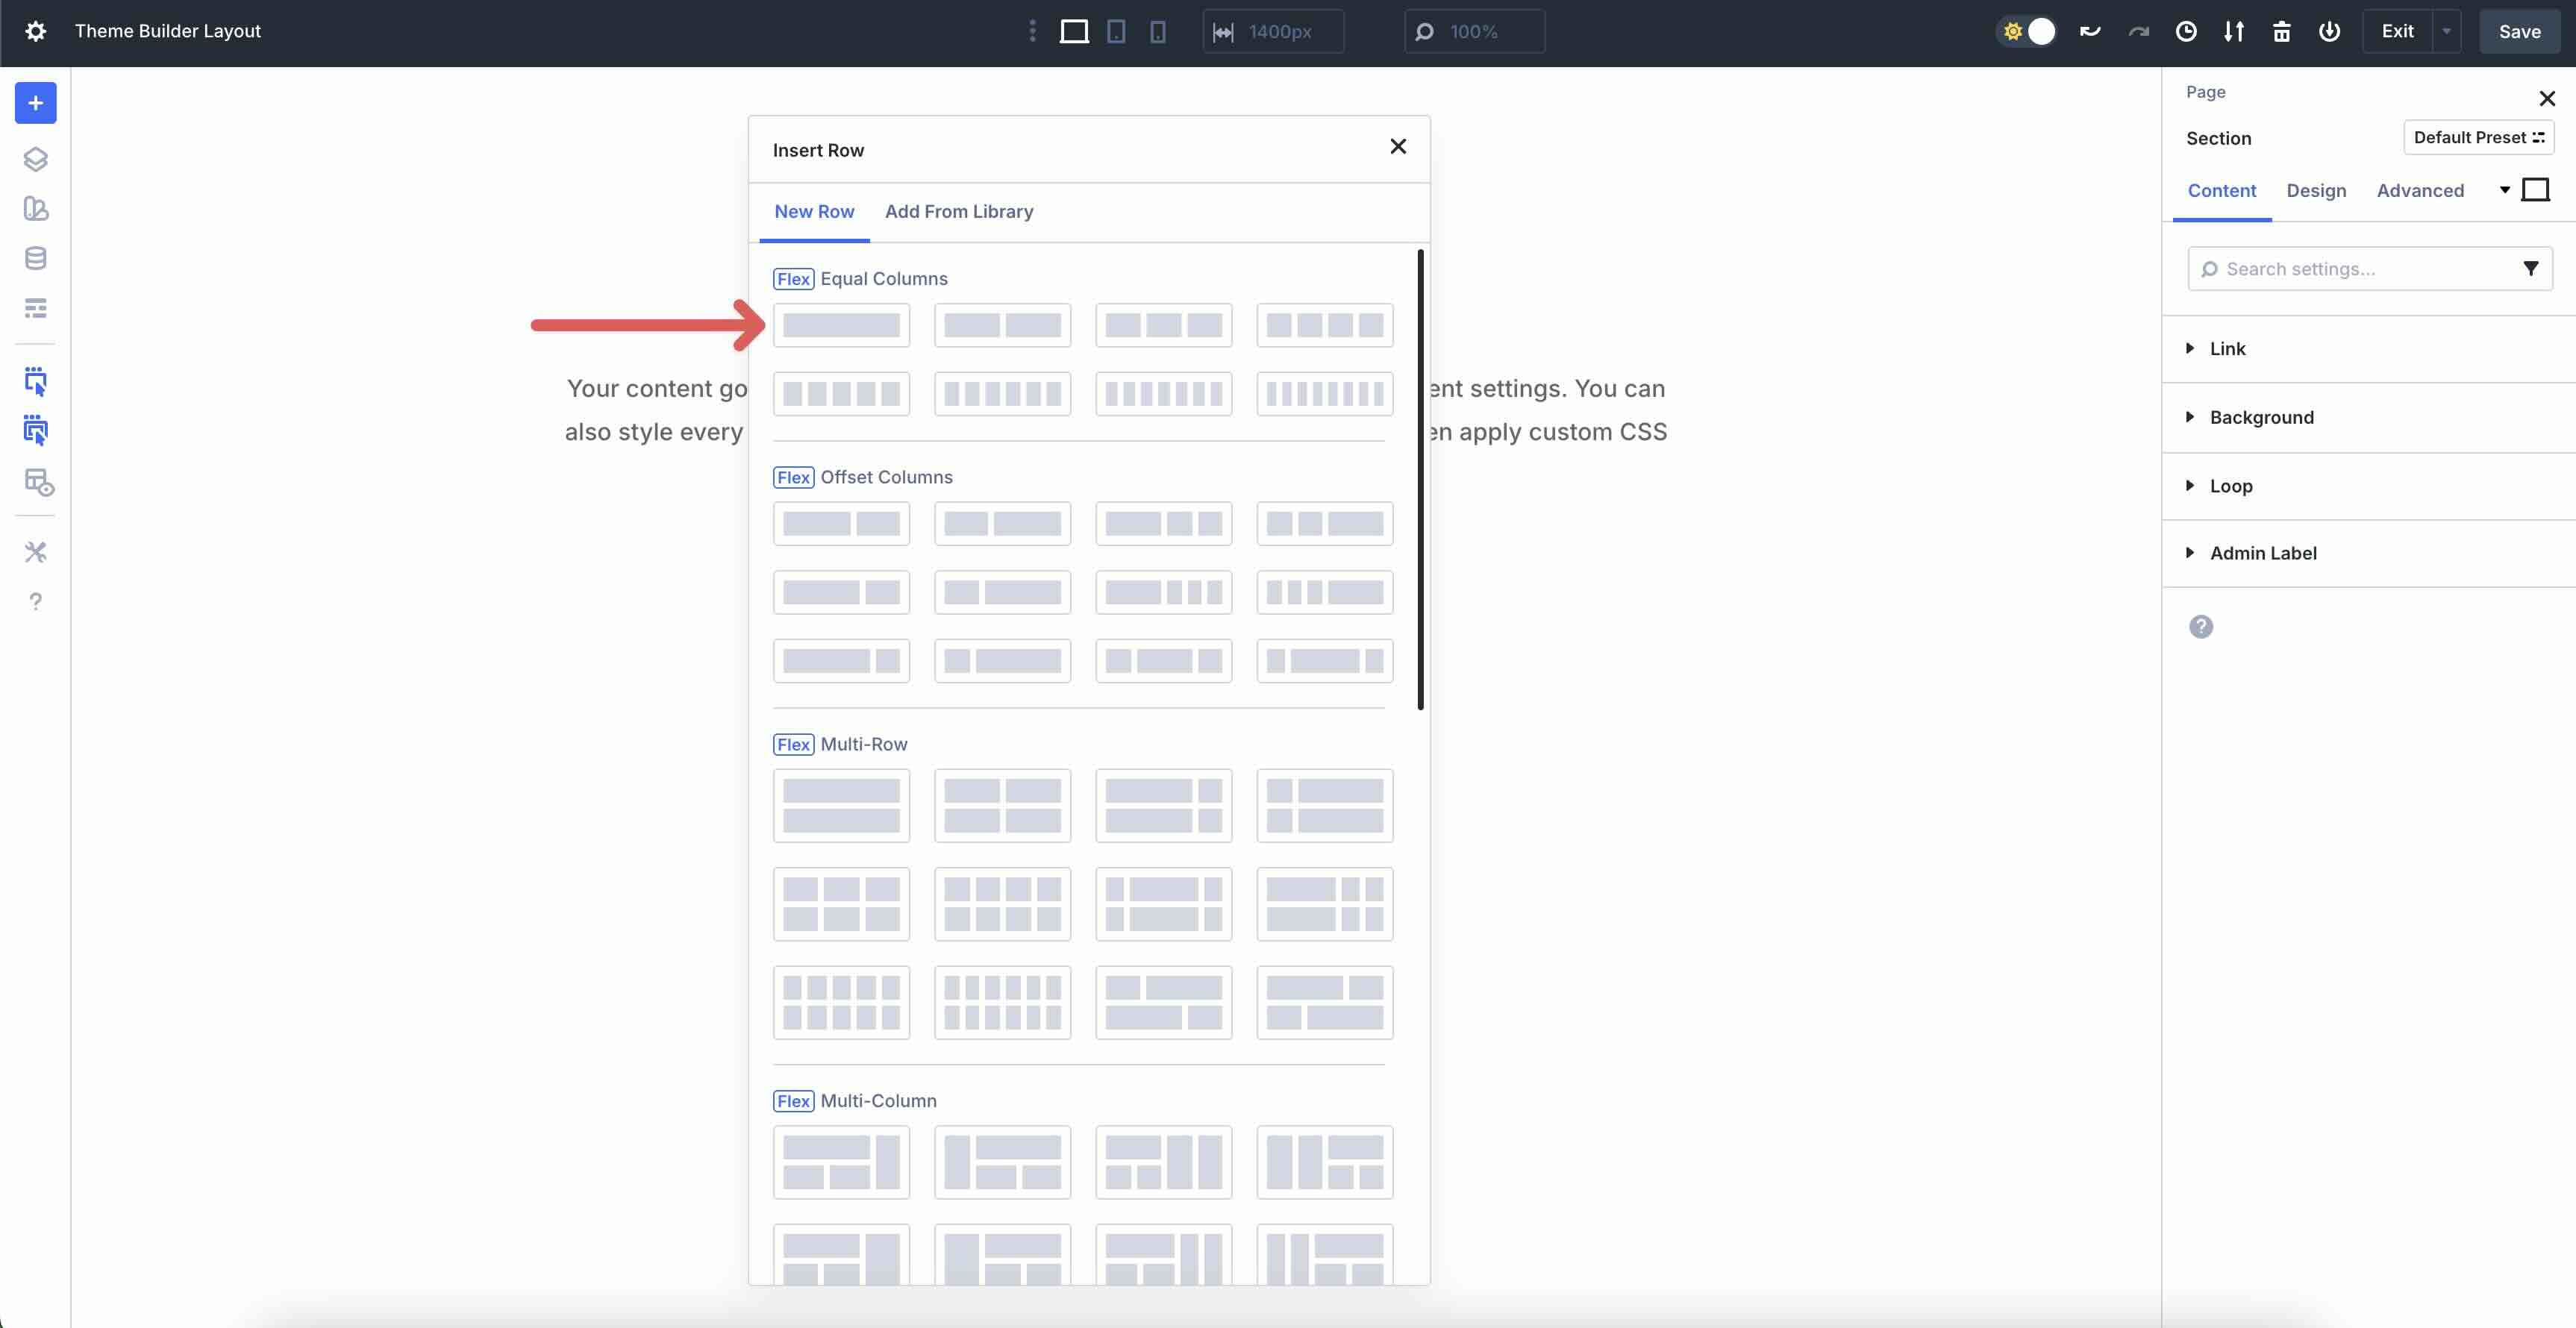Select the phone view icon
Image resolution: width=2576 pixels, height=1328 pixels.
point(1157,31)
